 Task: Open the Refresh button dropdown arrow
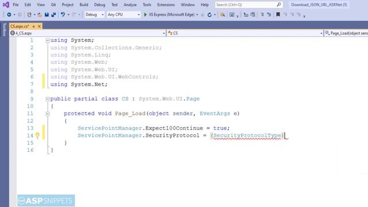pos(214,15)
